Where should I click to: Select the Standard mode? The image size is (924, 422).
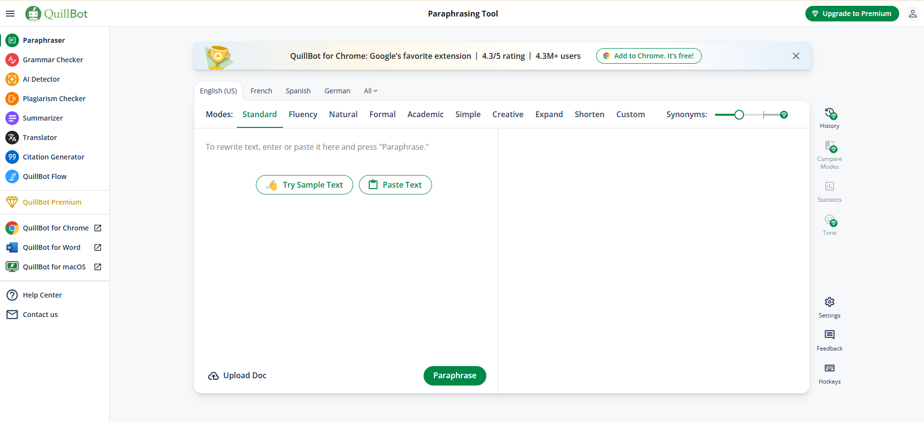pyautogui.click(x=260, y=114)
